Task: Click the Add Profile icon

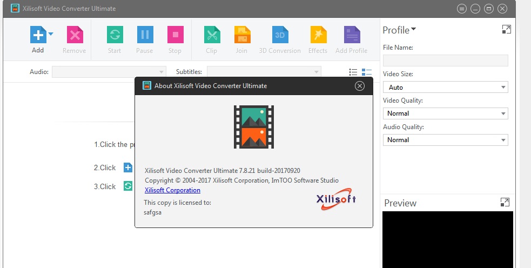Action: click(352, 35)
